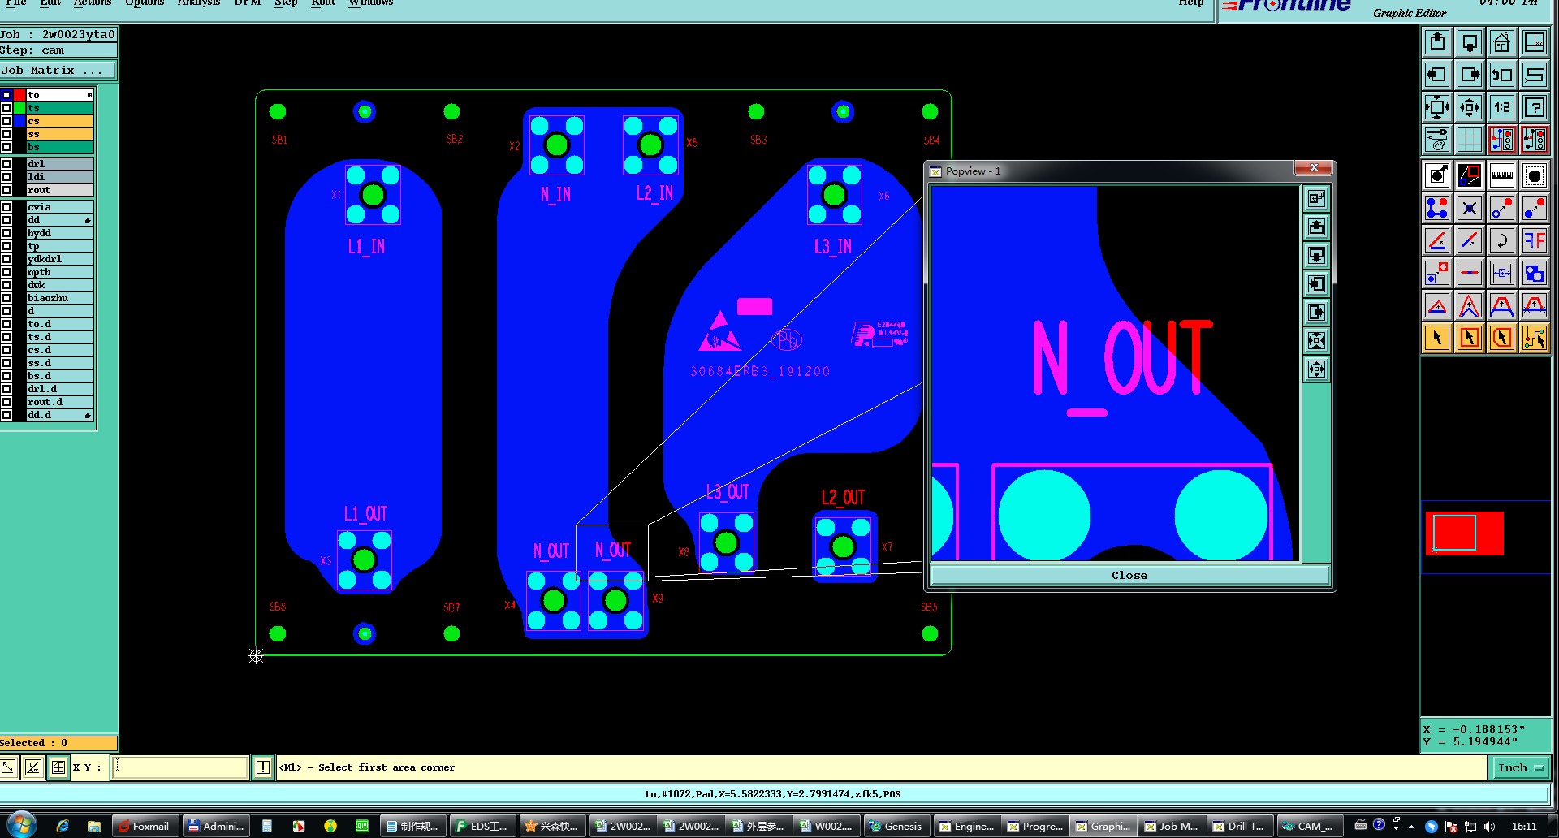Click square marker on to layer row

(x=89, y=95)
